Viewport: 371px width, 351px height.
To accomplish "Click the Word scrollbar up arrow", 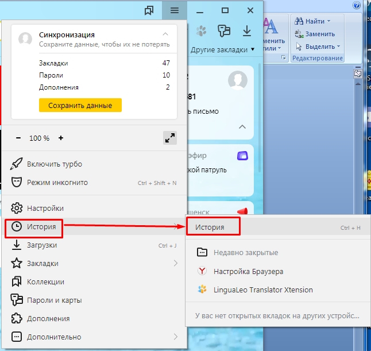I will (x=358, y=83).
